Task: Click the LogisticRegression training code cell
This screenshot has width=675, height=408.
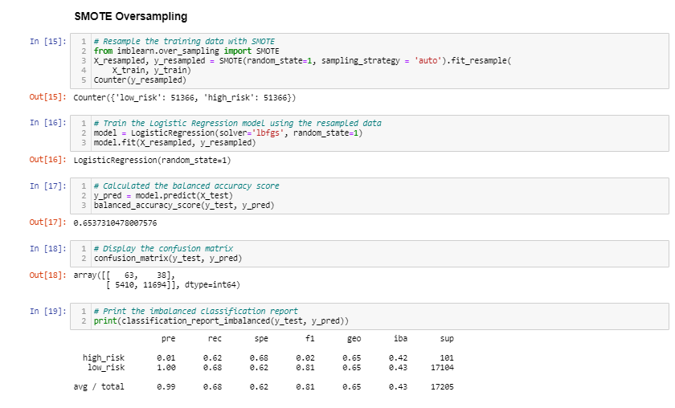Action: [x=370, y=133]
